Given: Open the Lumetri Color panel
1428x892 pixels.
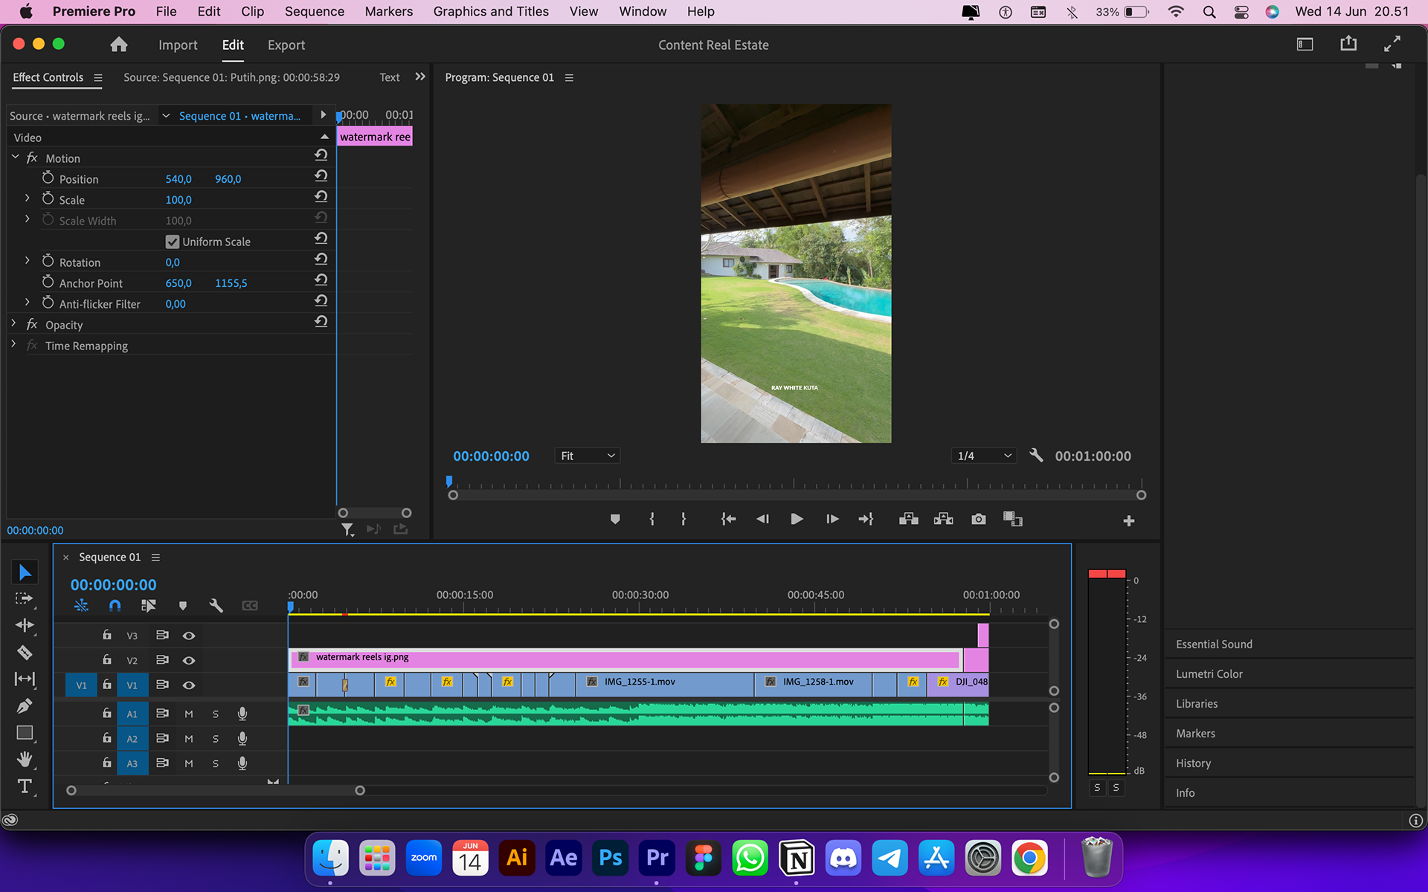Looking at the screenshot, I should coord(1209,673).
